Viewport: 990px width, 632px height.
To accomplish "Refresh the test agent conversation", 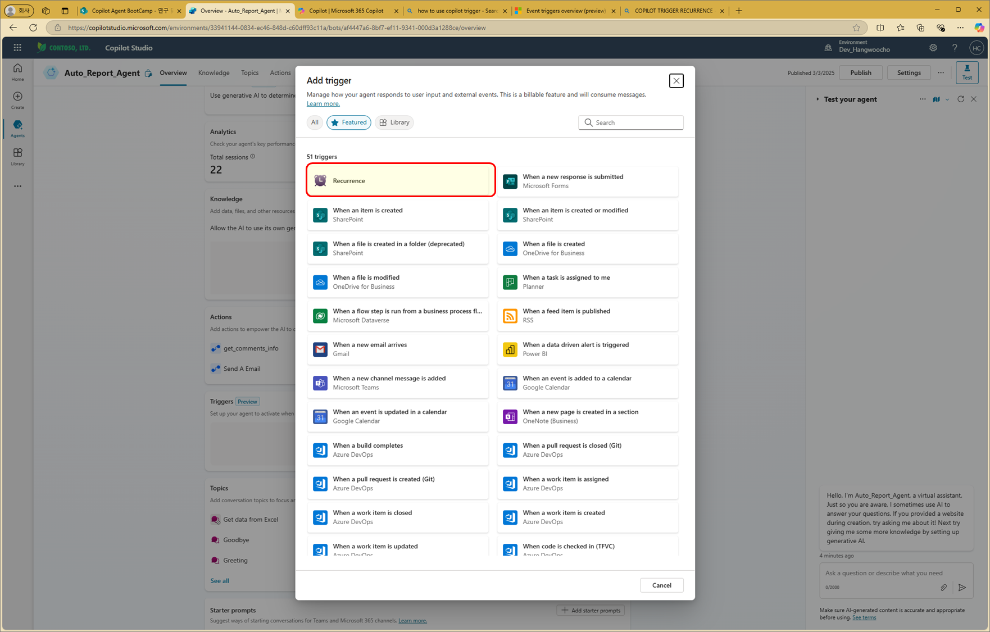I will pos(961,99).
